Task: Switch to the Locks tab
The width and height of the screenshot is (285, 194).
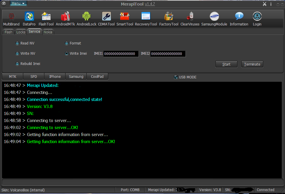Action: click(21, 32)
